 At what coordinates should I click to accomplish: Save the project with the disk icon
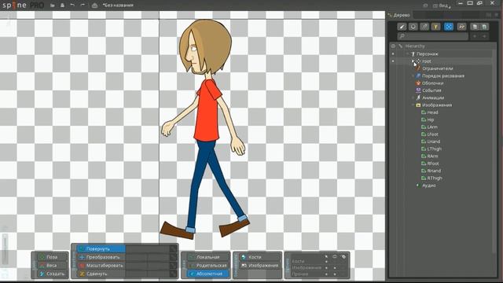click(62, 6)
